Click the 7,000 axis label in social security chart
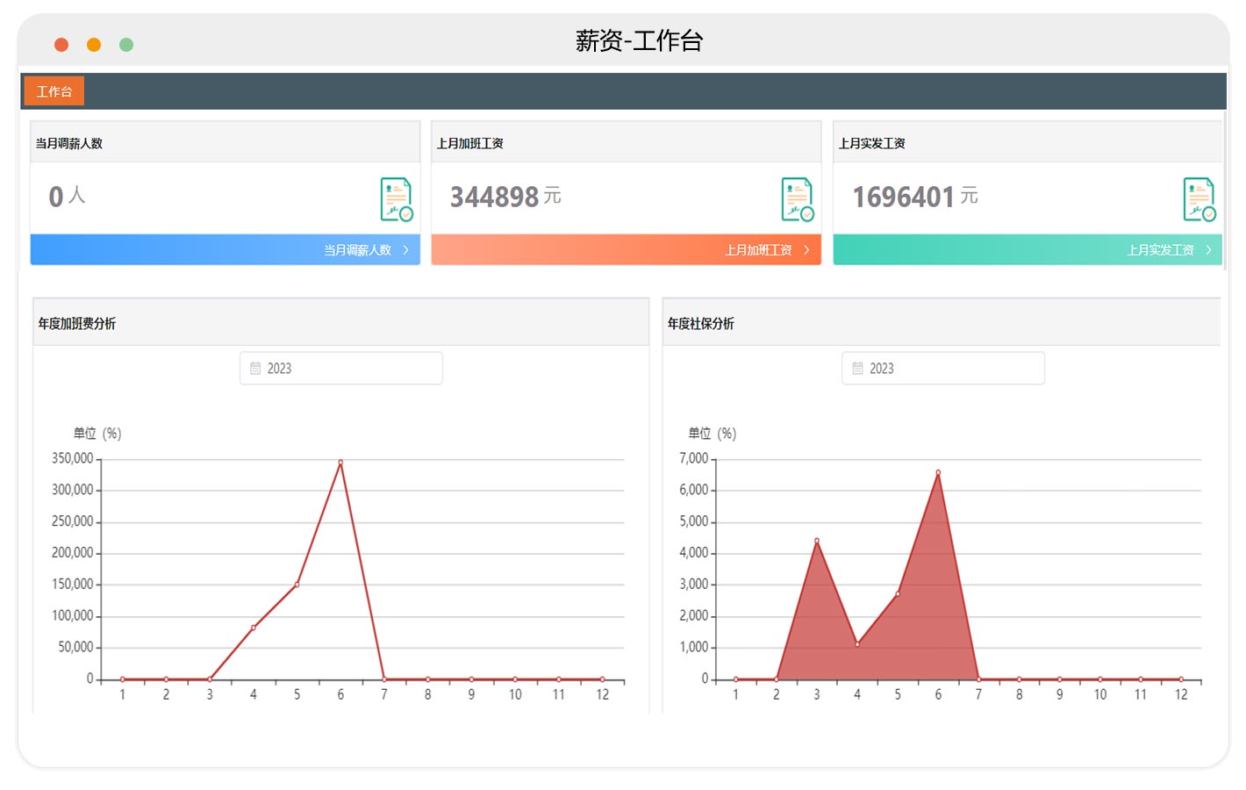 (x=694, y=458)
